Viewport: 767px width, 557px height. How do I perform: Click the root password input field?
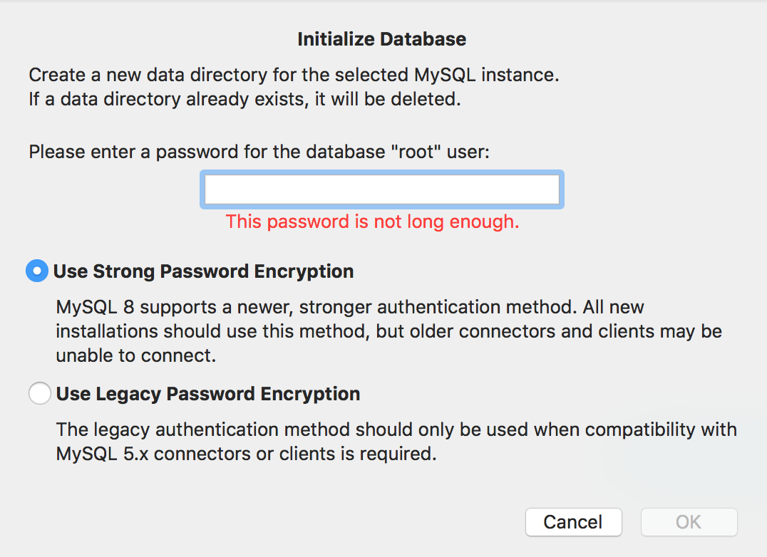pyautogui.click(x=382, y=189)
